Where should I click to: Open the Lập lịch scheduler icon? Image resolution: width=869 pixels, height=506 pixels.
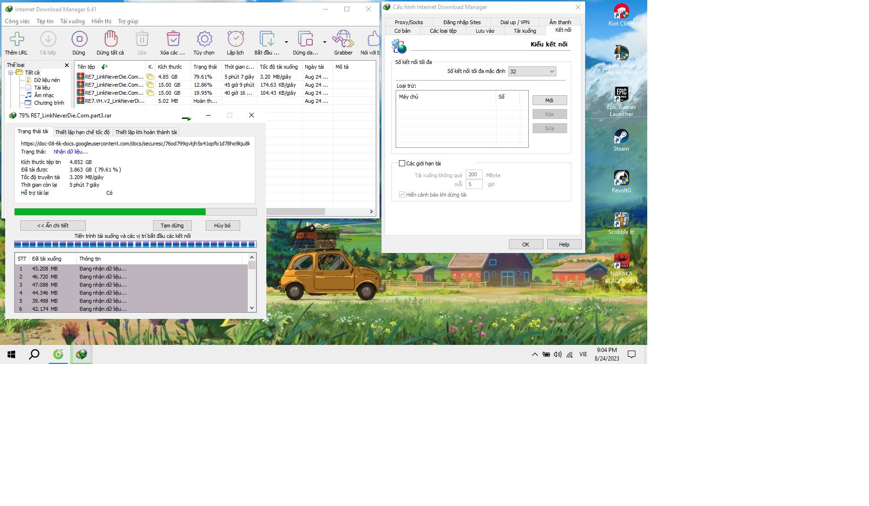point(235,39)
